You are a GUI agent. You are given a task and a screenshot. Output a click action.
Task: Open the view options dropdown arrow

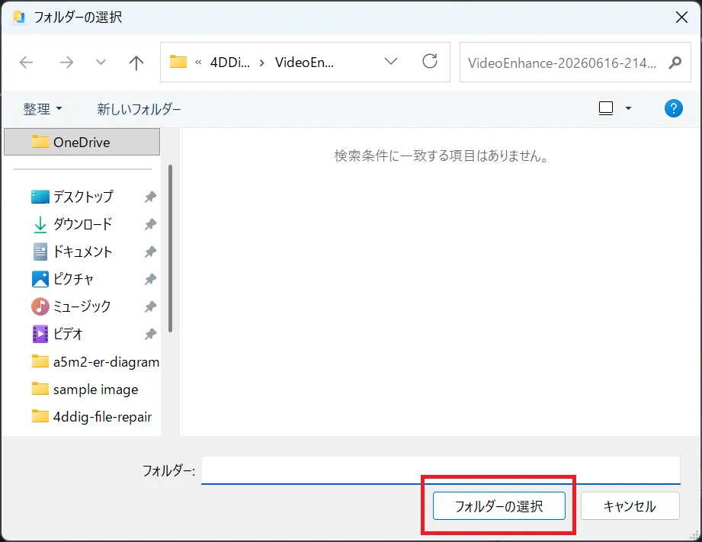click(628, 108)
